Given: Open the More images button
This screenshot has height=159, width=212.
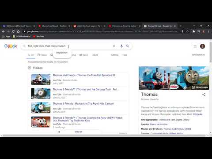Looking at the screenshot, I should click(200, 87).
